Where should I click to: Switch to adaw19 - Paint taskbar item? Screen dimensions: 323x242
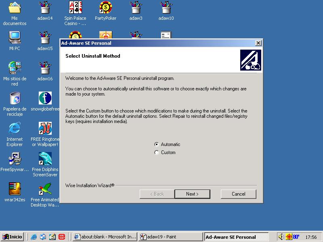170,237
